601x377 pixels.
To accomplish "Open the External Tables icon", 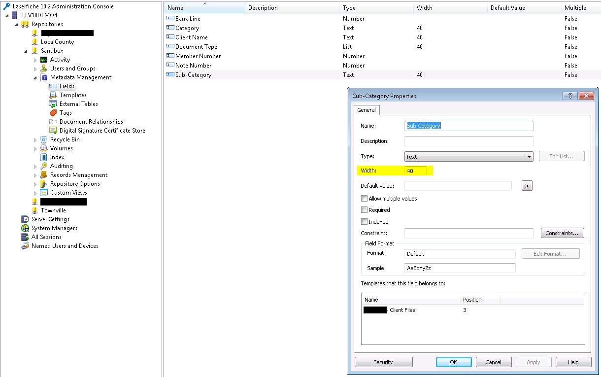I will (x=53, y=104).
